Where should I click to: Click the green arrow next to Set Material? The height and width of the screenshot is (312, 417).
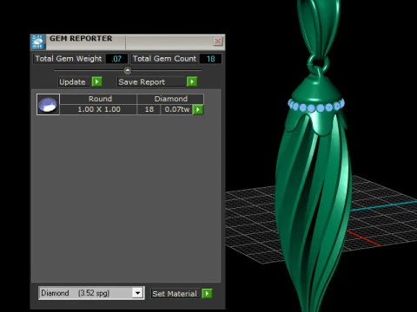207,294
